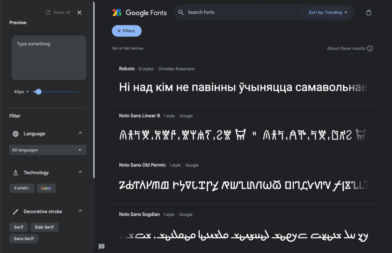Open the Noto Sans Old Permic font
Image resolution: width=392 pixels, height=253 pixels.
click(x=142, y=165)
